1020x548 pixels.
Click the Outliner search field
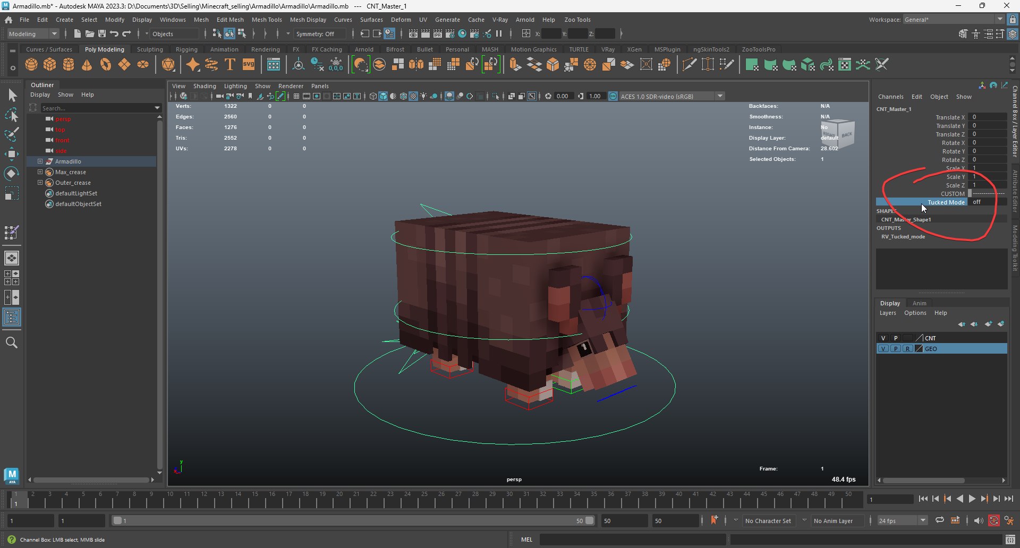click(97, 108)
